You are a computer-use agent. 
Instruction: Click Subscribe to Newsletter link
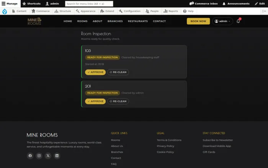click(218, 140)
